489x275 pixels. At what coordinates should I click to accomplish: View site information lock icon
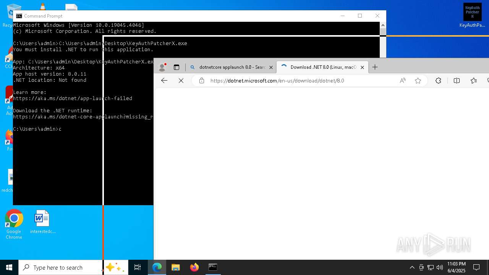coord(202,81)
